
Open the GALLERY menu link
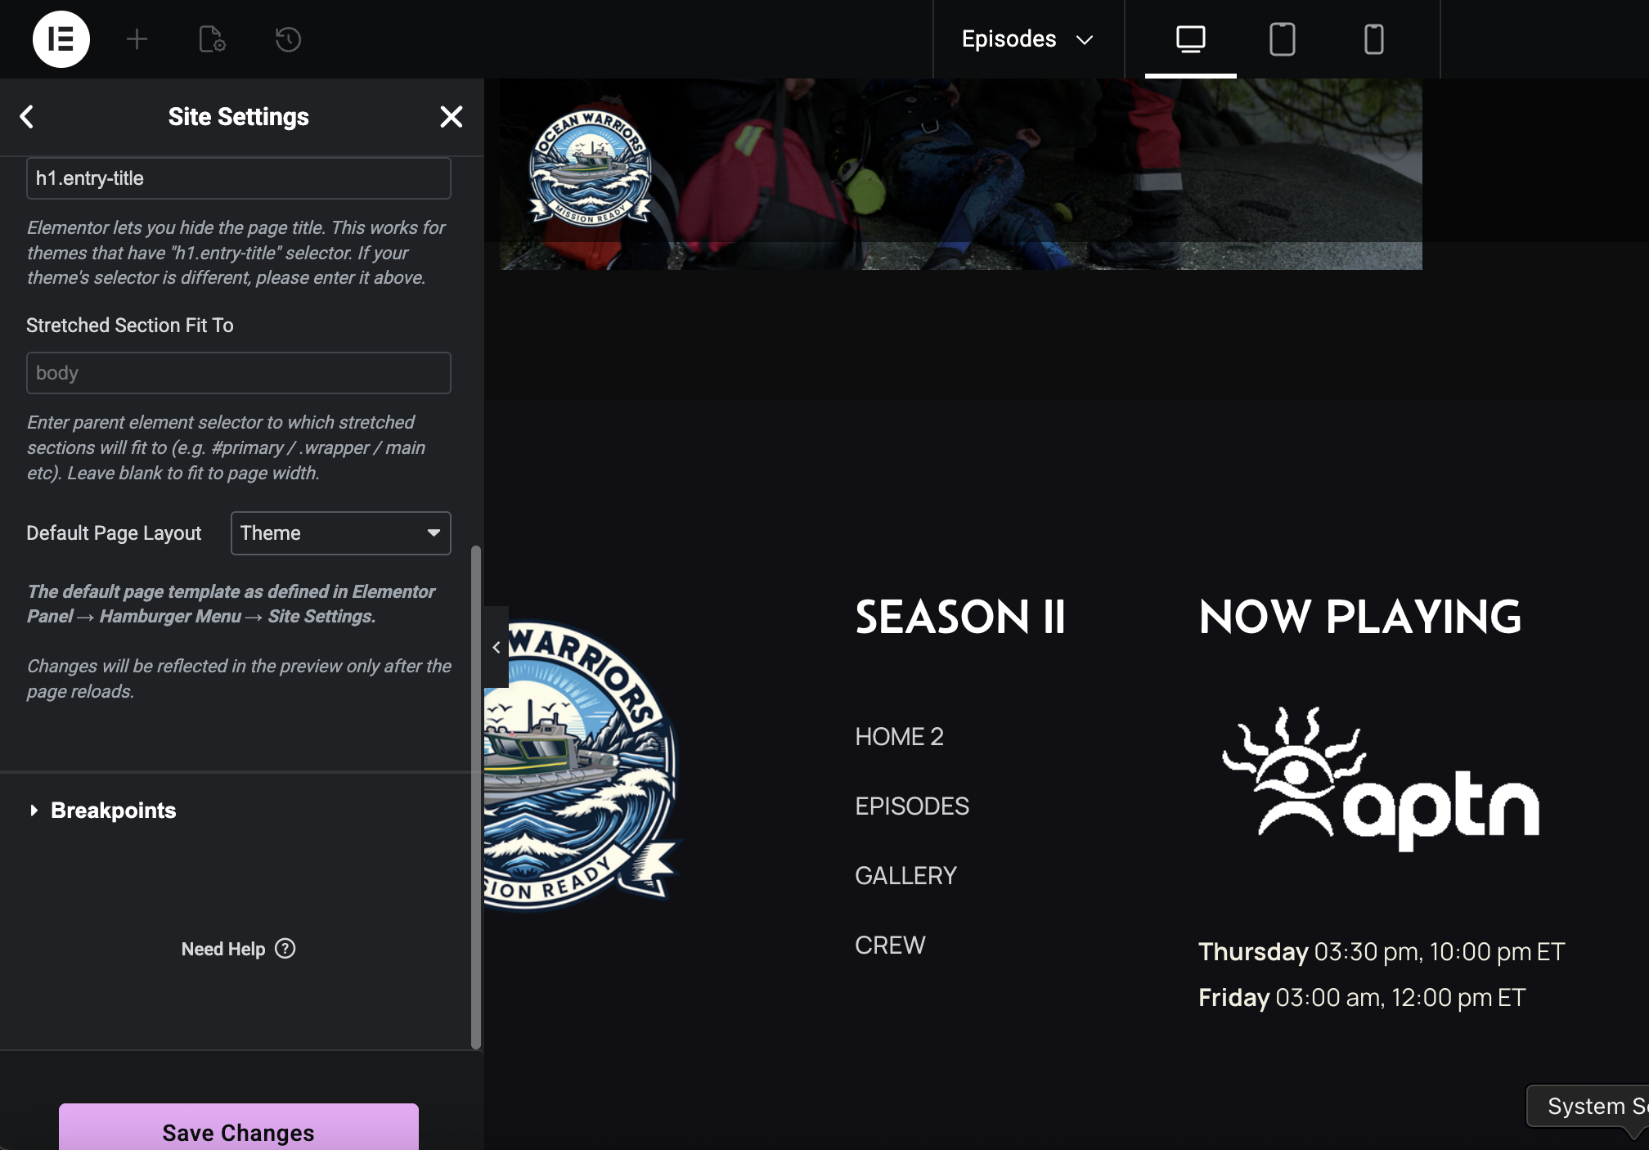[905, 876]
